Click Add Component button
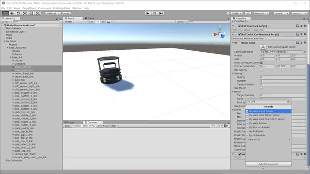310x174 pixels. [x=268, y=164]
